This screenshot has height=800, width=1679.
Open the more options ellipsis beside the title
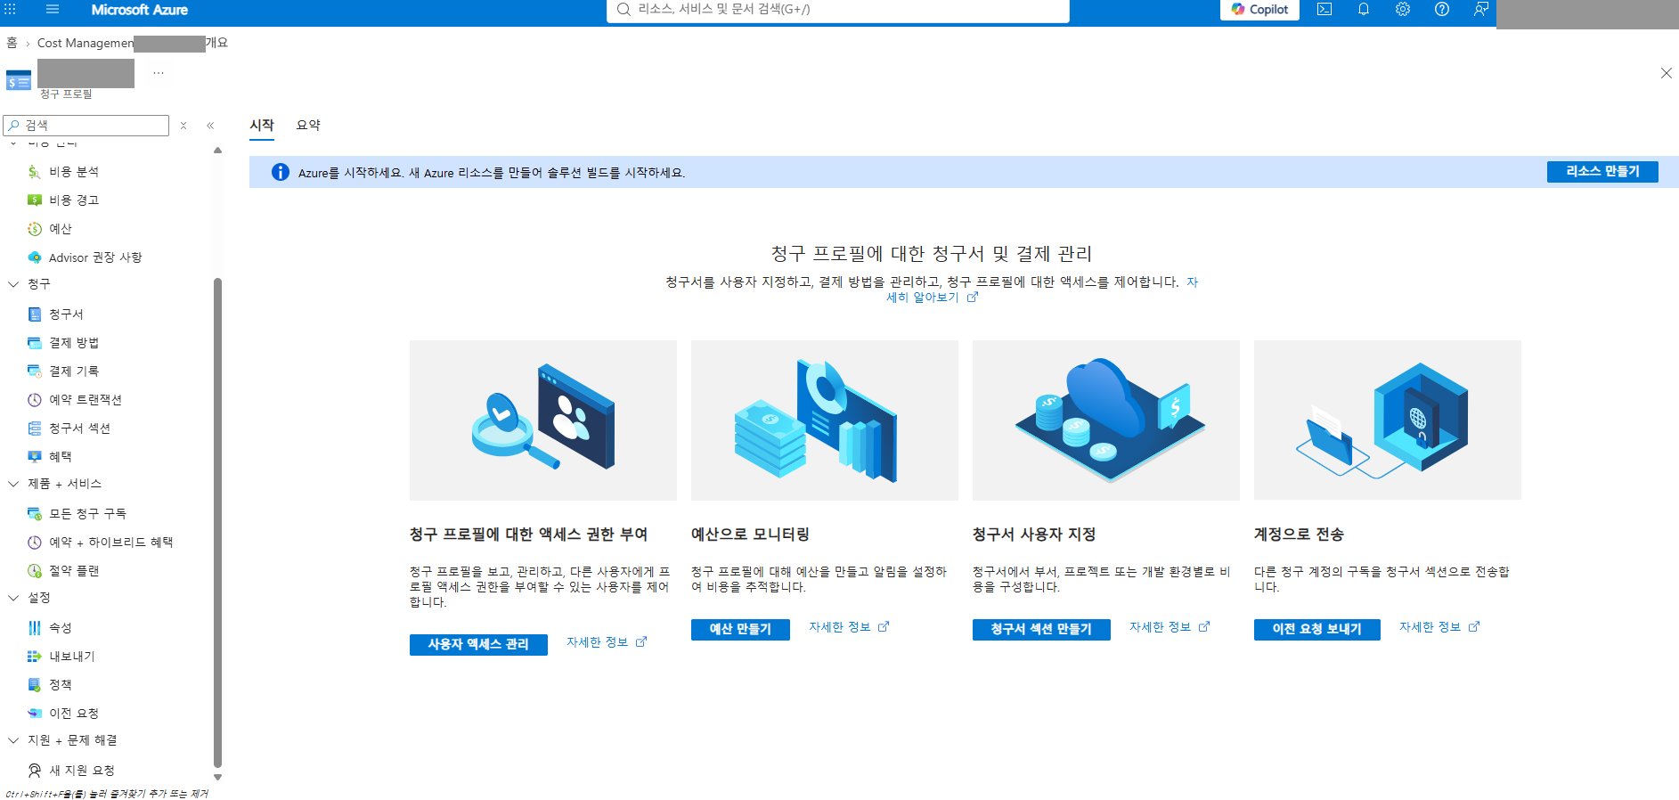tap(159, 73)
